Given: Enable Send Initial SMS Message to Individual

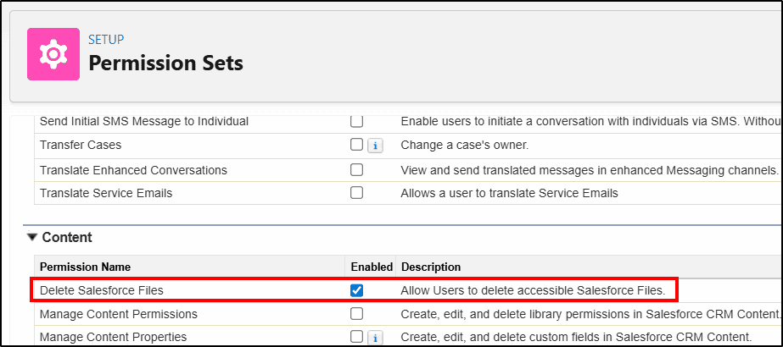Looking at the screenshot, I should (x=356, y=121).
